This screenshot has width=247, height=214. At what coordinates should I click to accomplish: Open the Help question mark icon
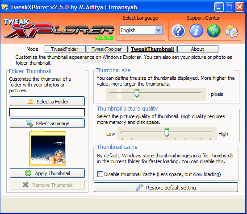click(178, 31)
